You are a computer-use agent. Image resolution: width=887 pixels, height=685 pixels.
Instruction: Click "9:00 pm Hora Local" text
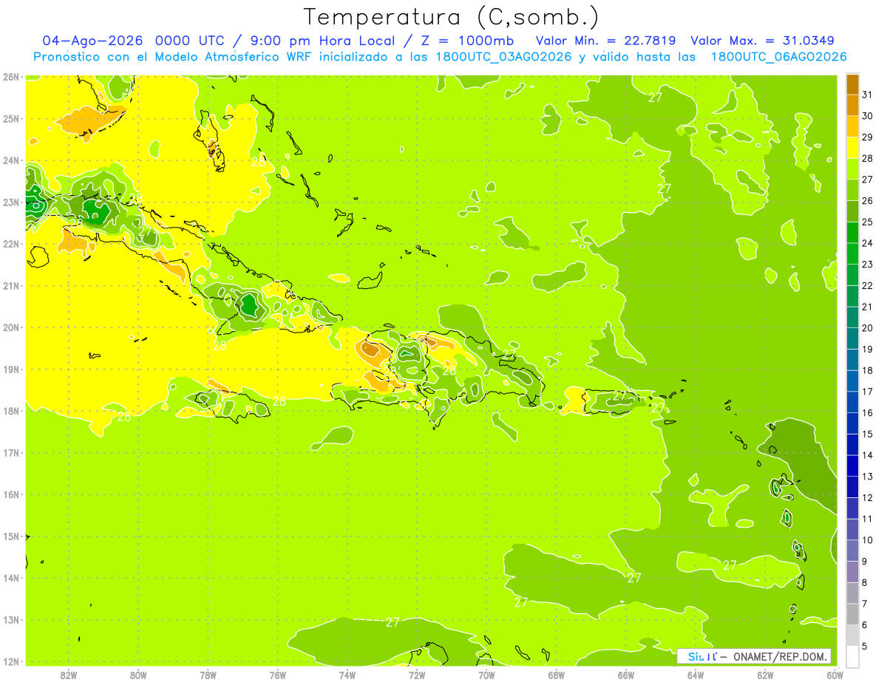pyautogui.click(x=324, y=41)
